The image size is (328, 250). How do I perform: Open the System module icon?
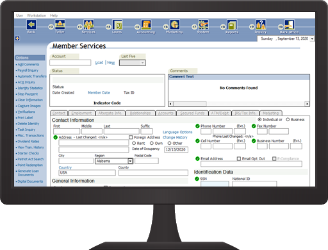pyautogui.click(x=203, y=24)
